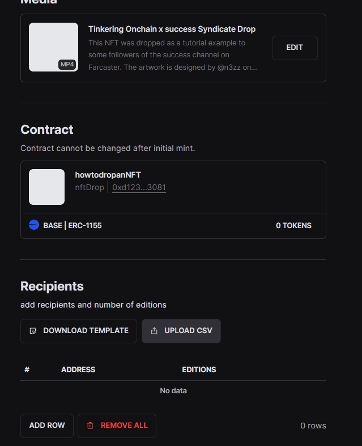This screenshot has height=446, width=362.
Task: Click the # column header
Action: 27,369
